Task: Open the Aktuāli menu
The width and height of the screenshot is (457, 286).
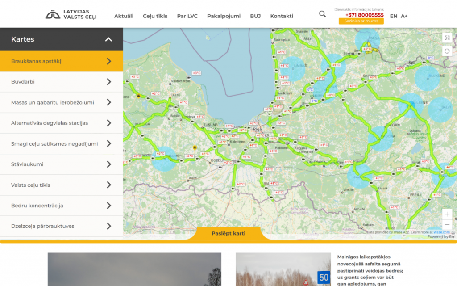Action: (124, 16)
